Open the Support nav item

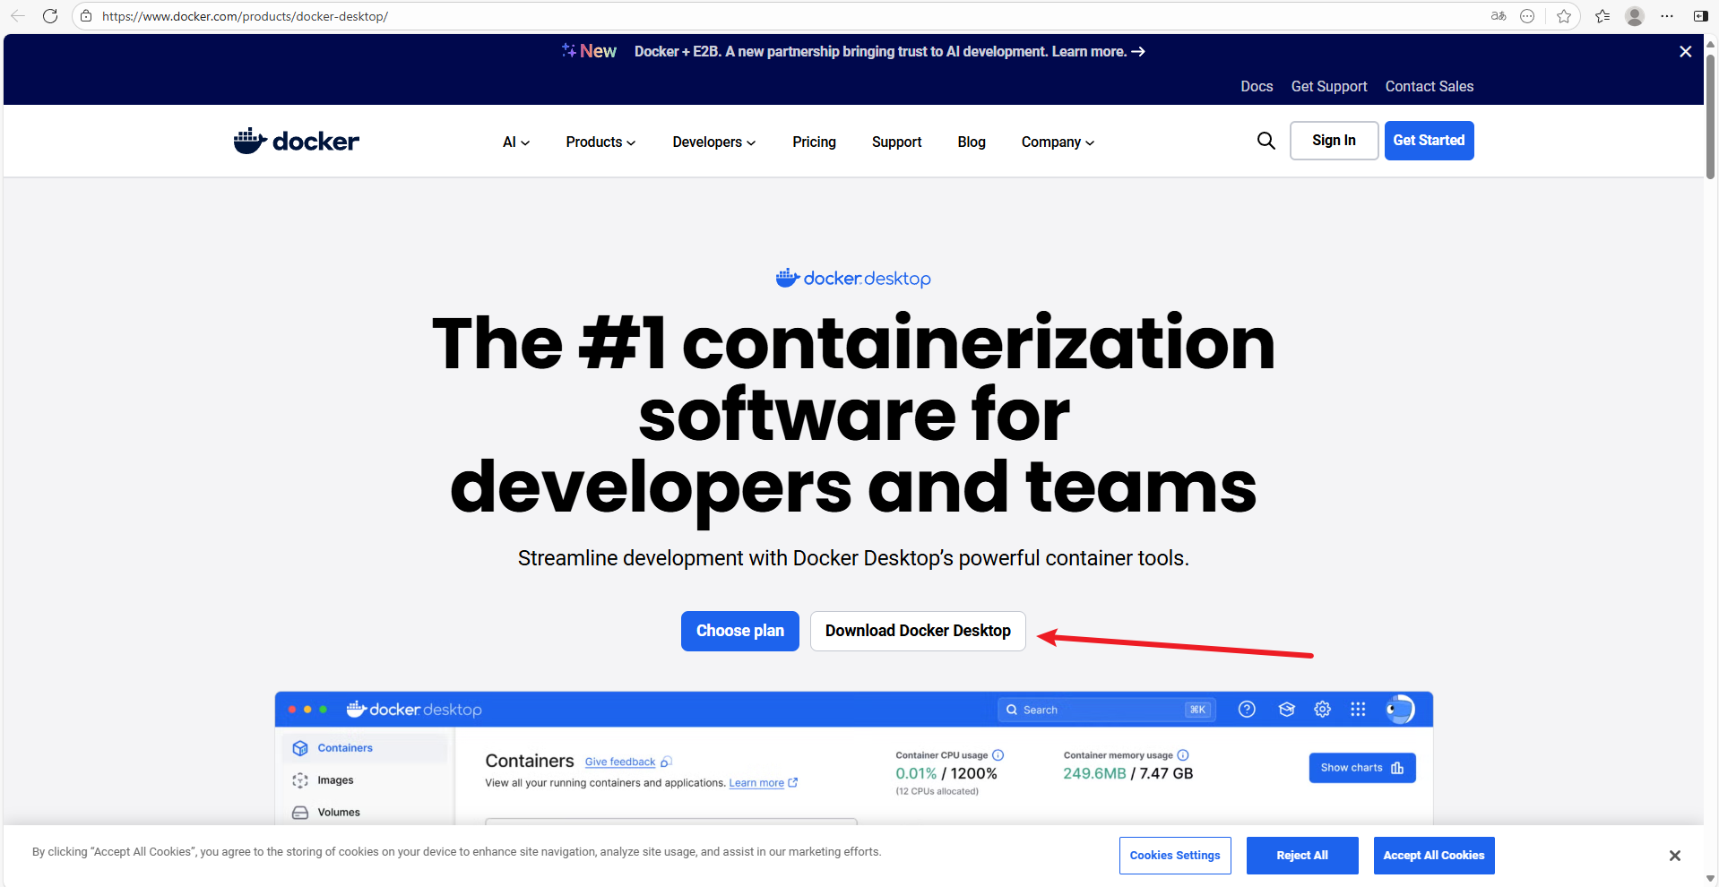coord(896,142)
